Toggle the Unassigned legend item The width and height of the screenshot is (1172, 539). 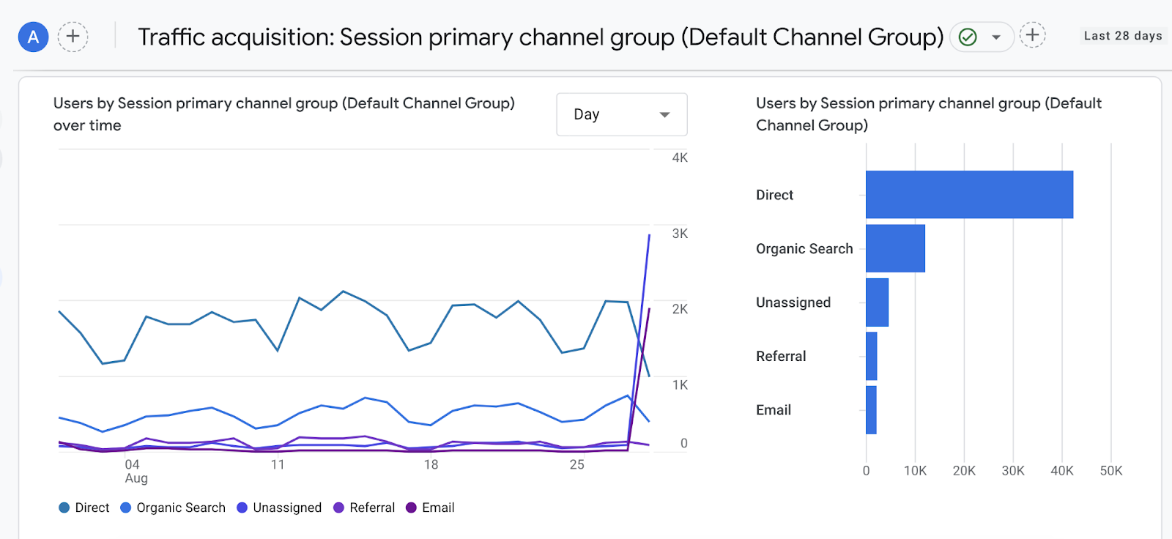[279, 508]
